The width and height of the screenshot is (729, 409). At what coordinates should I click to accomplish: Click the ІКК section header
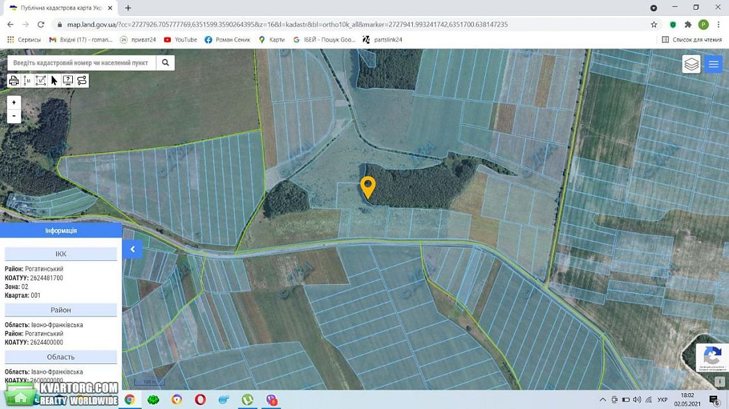click(61, 254)
